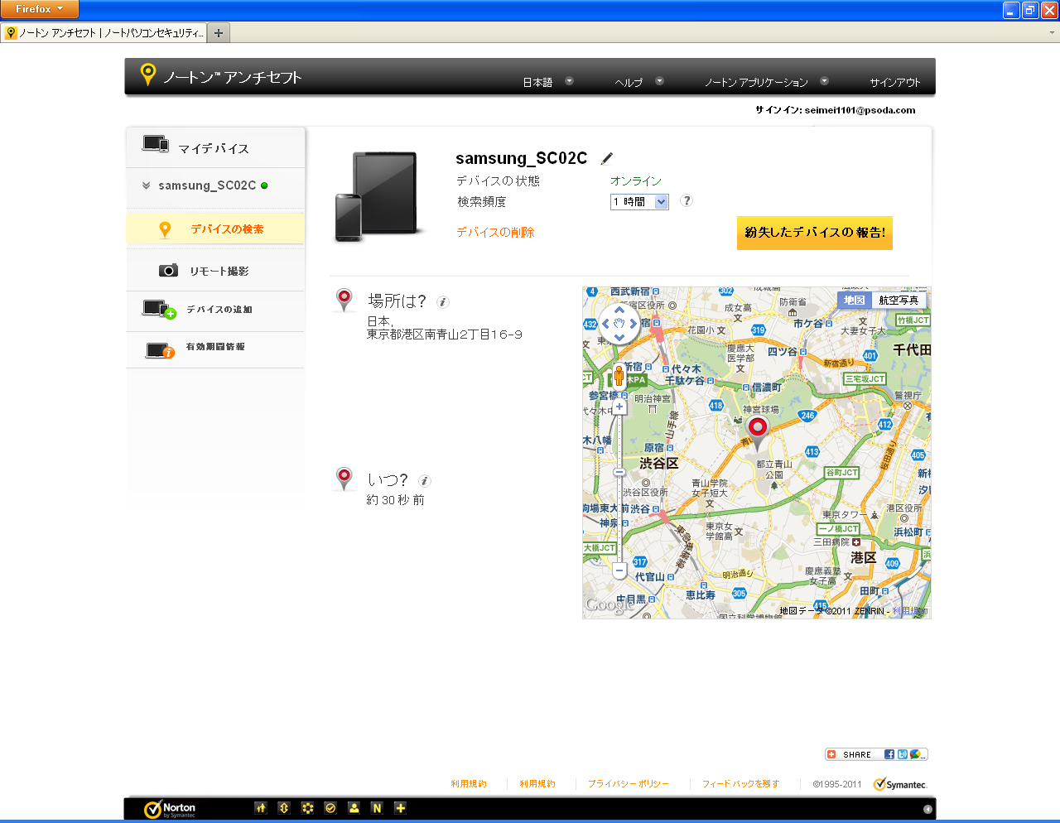Click the map zoom slider handle

pos(619,472)
